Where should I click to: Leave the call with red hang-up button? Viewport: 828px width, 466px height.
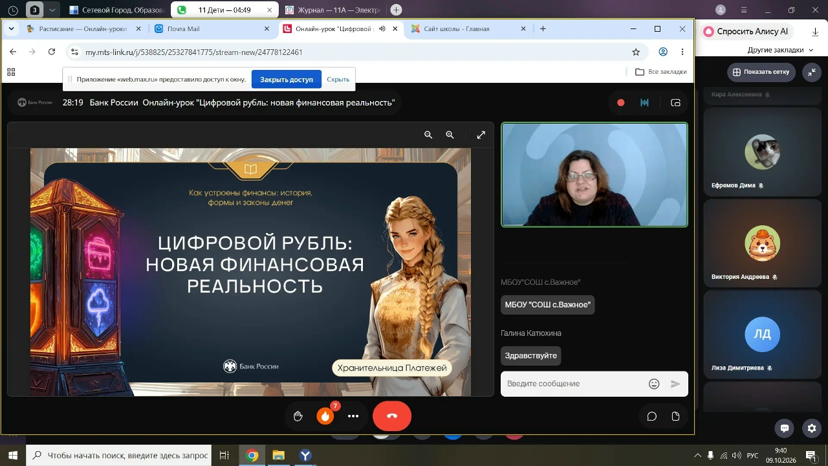pyautogui.click(x=392, y=416)
